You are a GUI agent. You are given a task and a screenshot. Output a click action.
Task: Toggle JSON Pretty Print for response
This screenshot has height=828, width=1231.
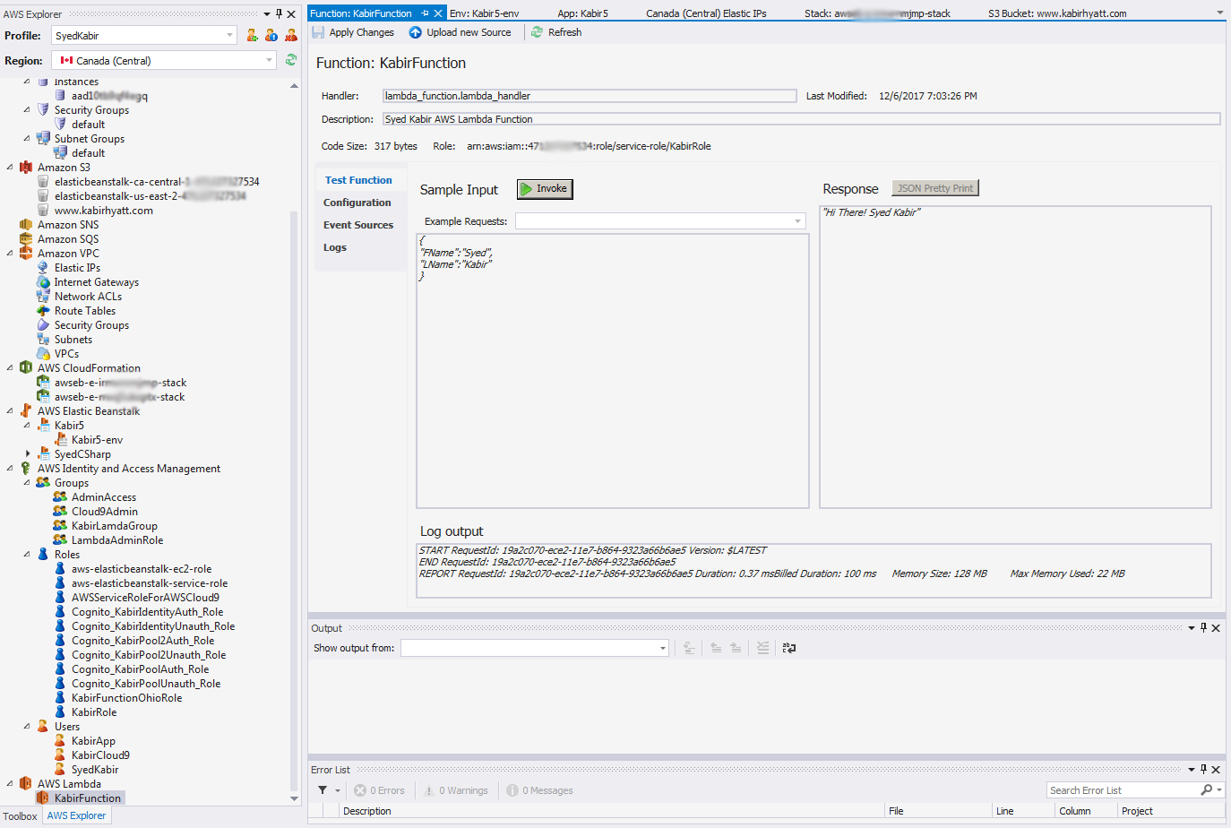tap(935, 188)
